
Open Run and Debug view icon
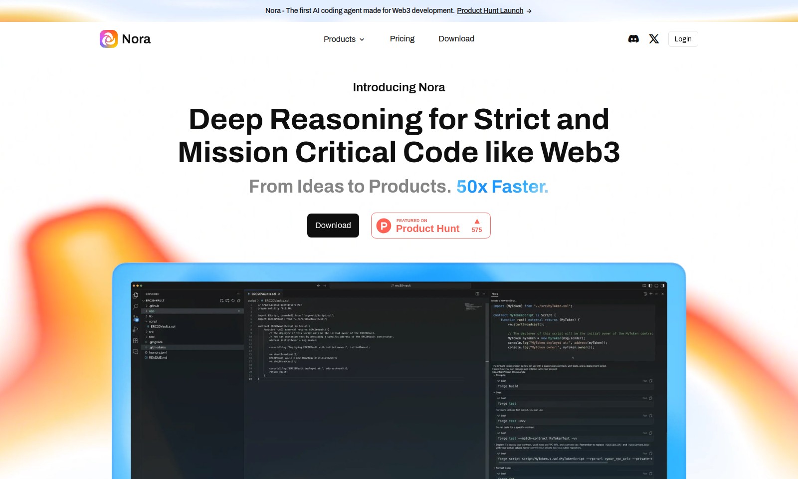click(135, 329)
